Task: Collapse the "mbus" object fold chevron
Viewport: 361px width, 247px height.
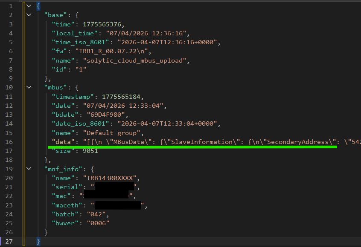Action: tap(29, 87)
